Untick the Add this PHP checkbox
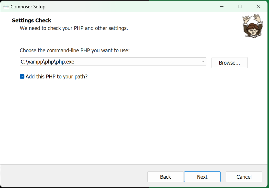This screenshot has height=188, width=269. tap(22, 77)
